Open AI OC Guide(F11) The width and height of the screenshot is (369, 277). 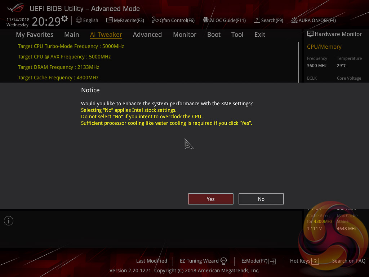coord(228,20)
